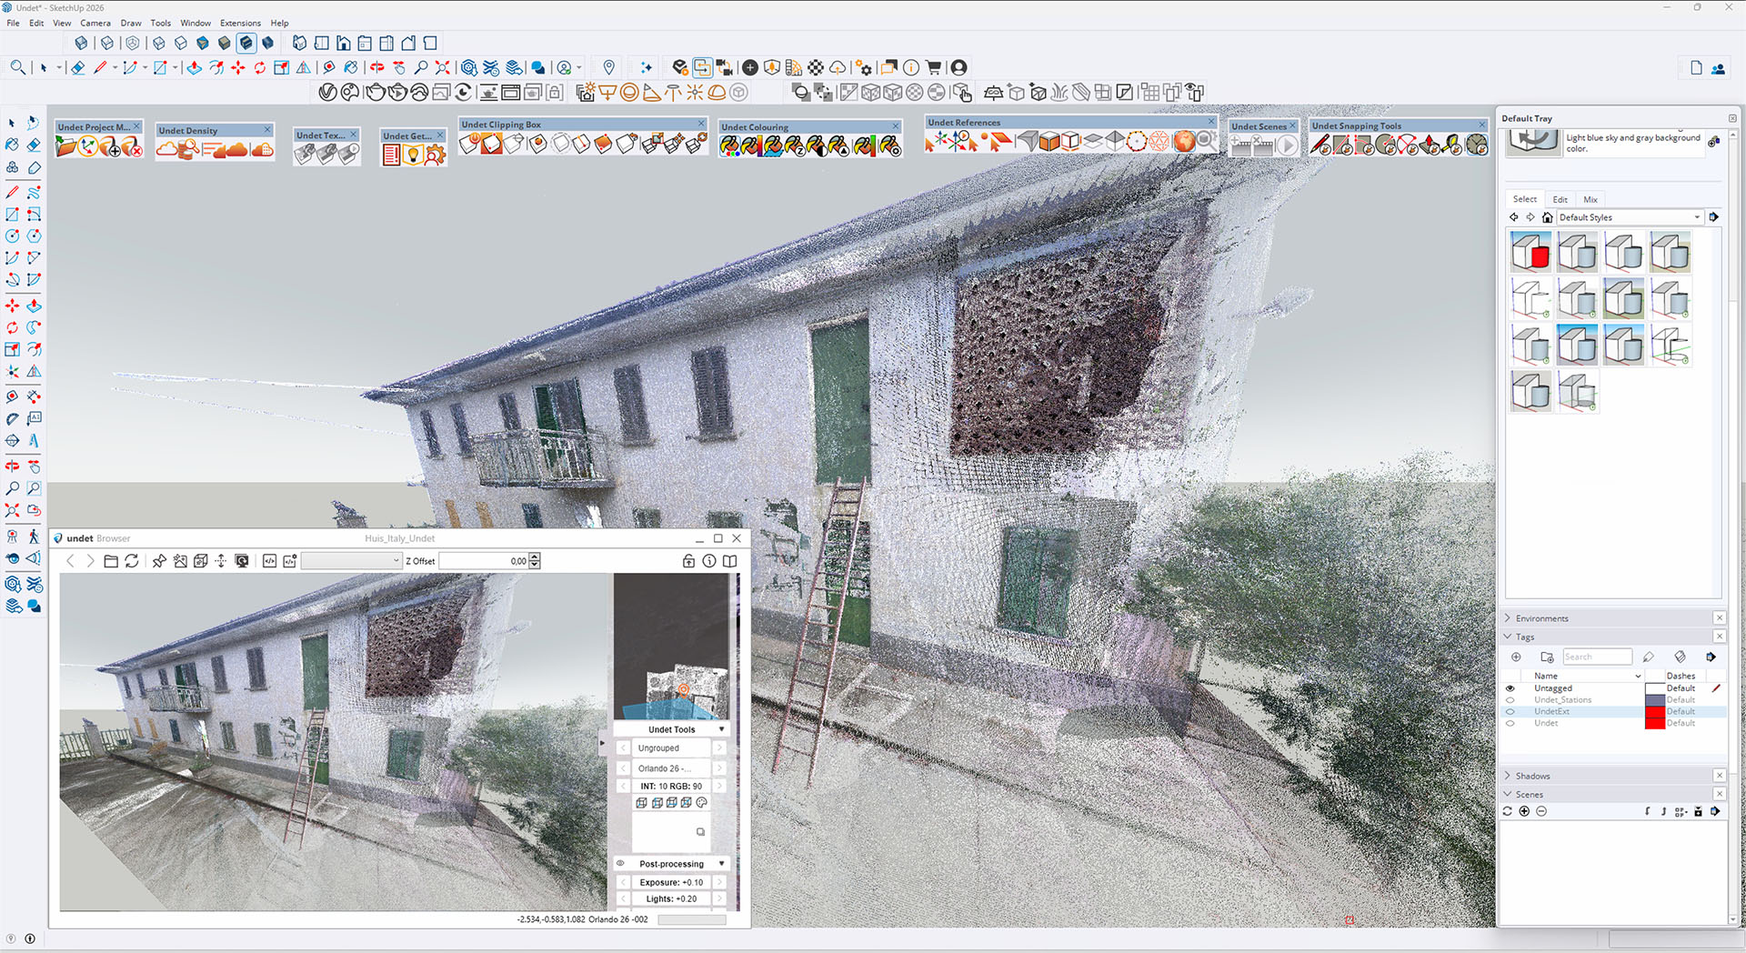This screenshot has height=953, width=1746.
Task: Click the refresh icon in Undet Browser
Action: pos(132,561)
